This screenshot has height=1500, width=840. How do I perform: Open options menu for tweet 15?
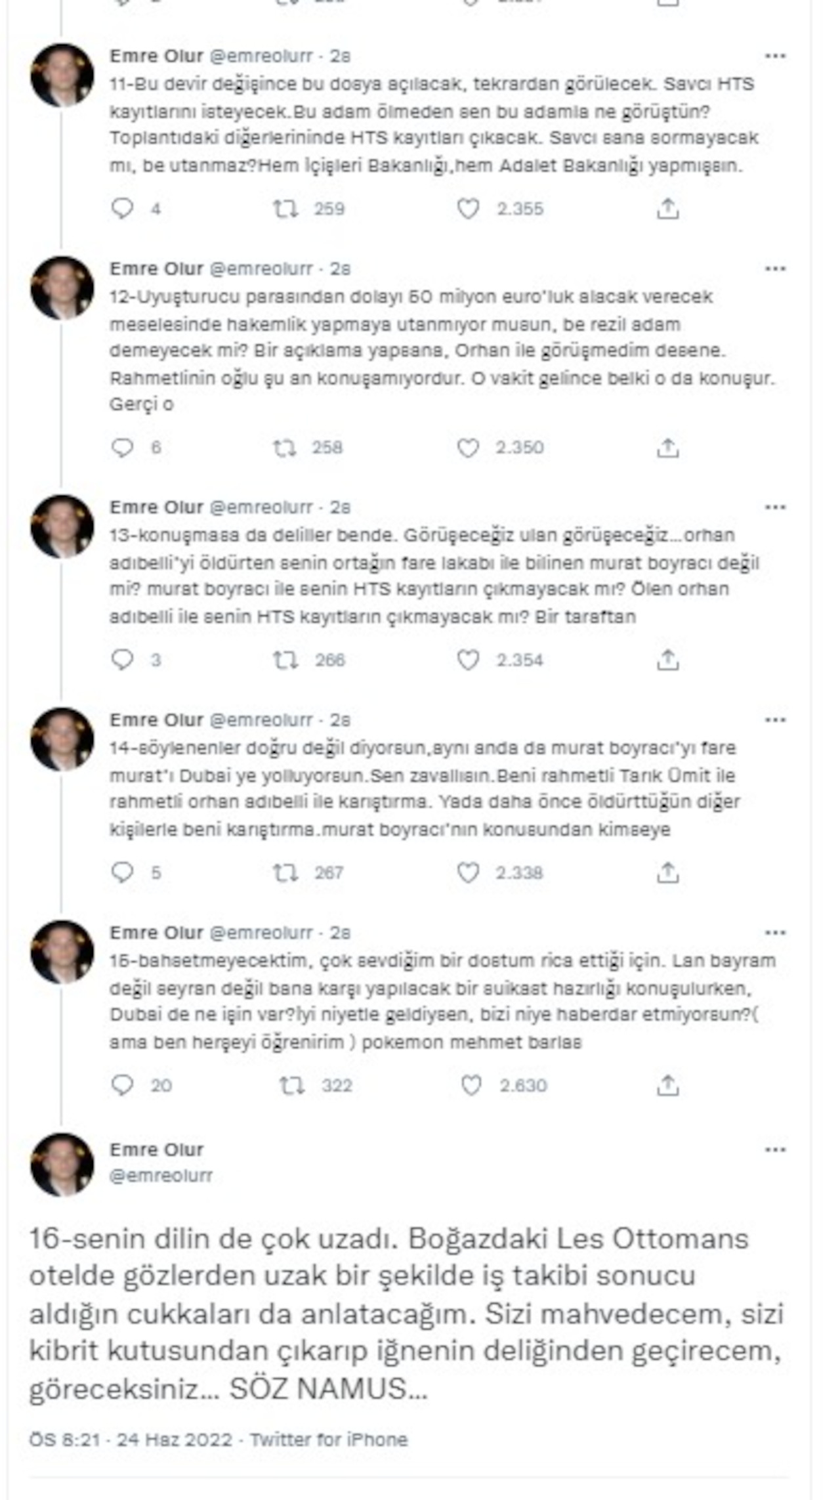774,931
